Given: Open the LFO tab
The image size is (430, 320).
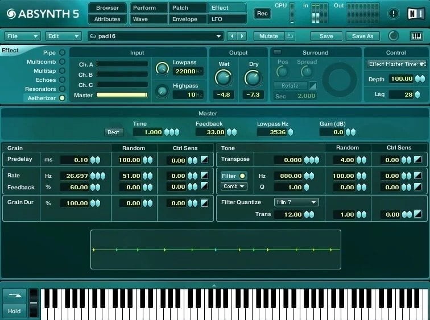Looking at the screenshot, I should click(x=228, y=19).
